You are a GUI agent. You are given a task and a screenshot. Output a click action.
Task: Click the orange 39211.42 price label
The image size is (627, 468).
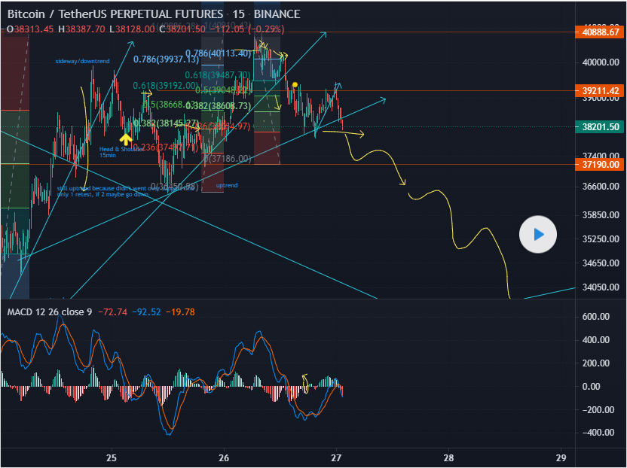pos(600,90)
